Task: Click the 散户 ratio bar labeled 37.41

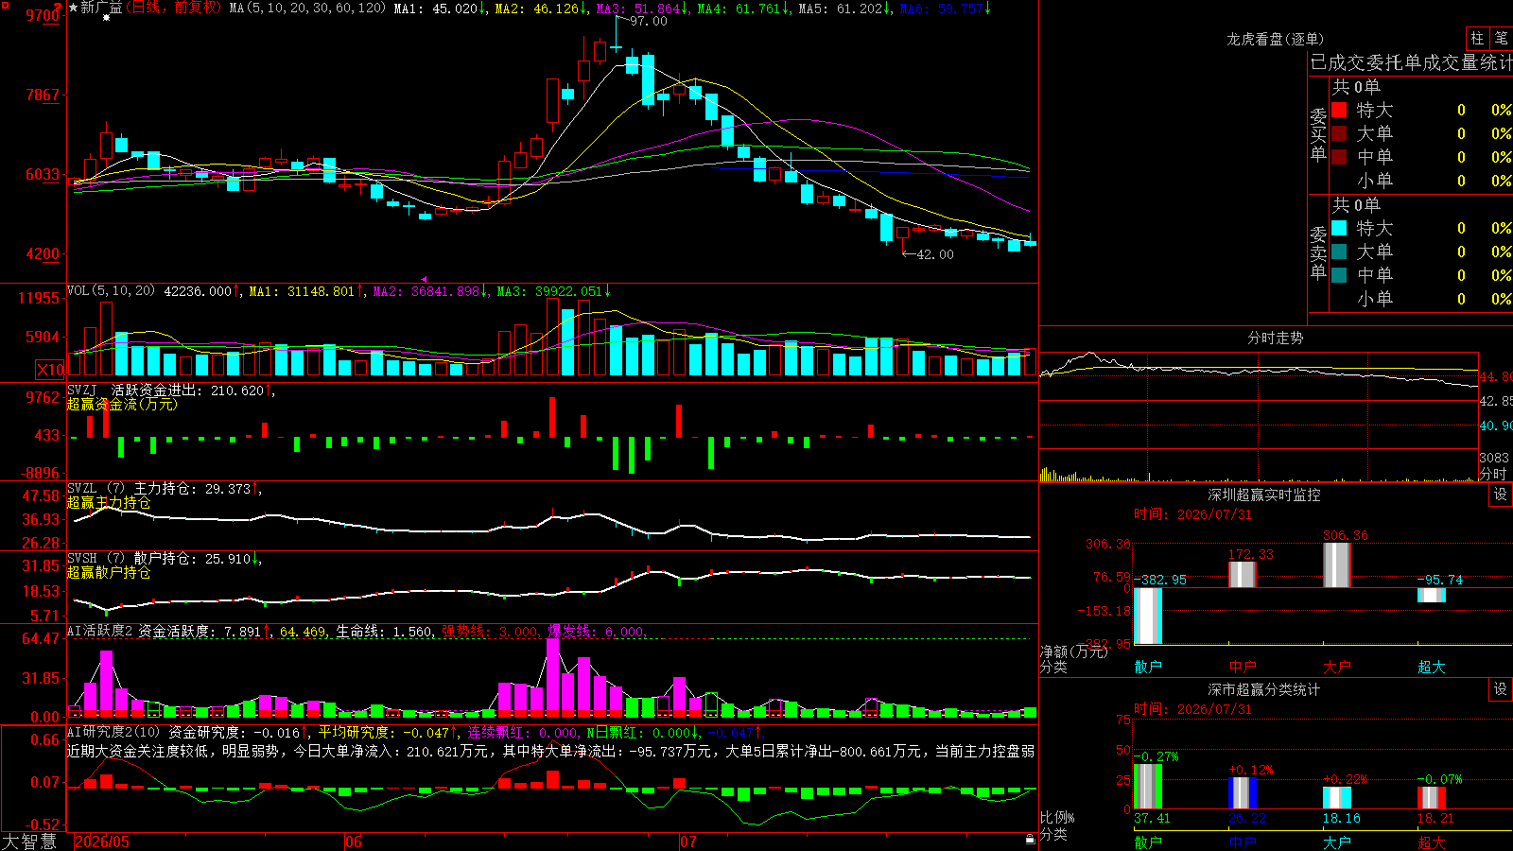Action: tap(1148, 786)
